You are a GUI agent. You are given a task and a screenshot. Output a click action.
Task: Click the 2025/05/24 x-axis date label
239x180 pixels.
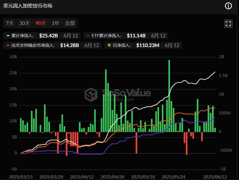174,177
